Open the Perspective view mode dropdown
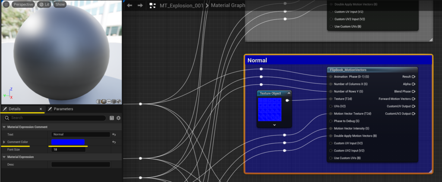This screenshot has width=442, height=182. coord(23,4)
